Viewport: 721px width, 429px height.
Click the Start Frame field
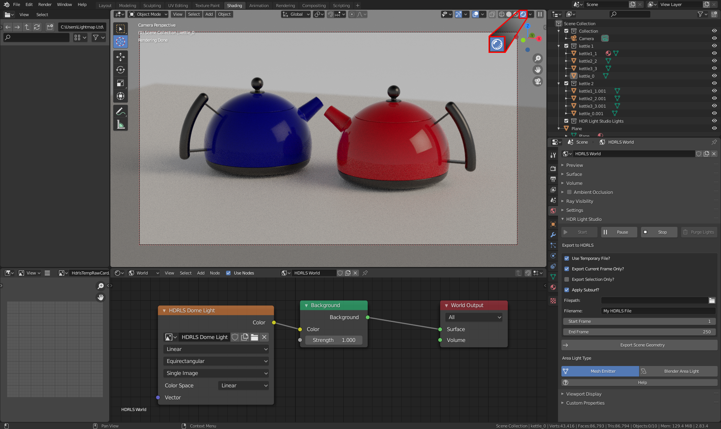pyautogui.click(x=639, y=321)
